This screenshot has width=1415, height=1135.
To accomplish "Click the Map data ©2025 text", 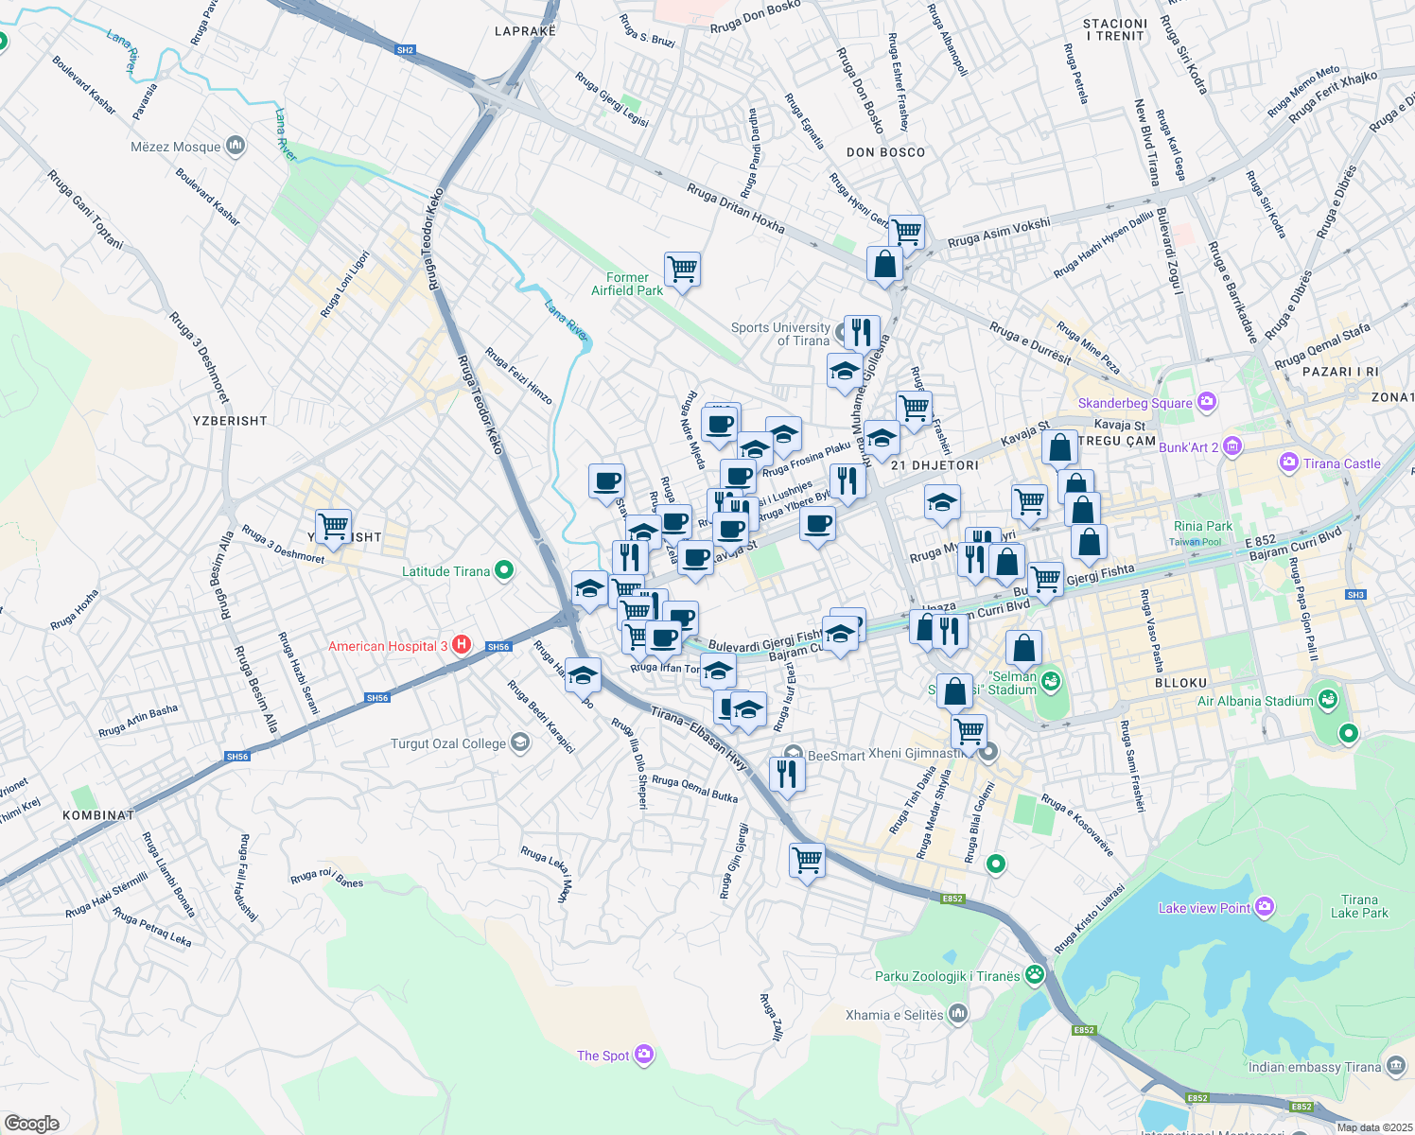I will tap(1373, 1127).
